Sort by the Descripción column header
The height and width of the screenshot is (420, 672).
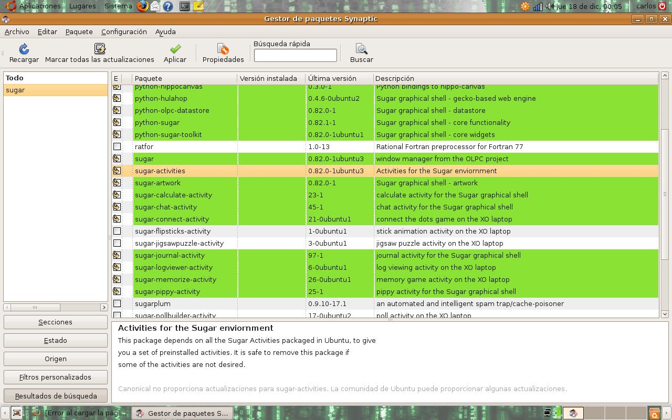click(x=516, y=78)
